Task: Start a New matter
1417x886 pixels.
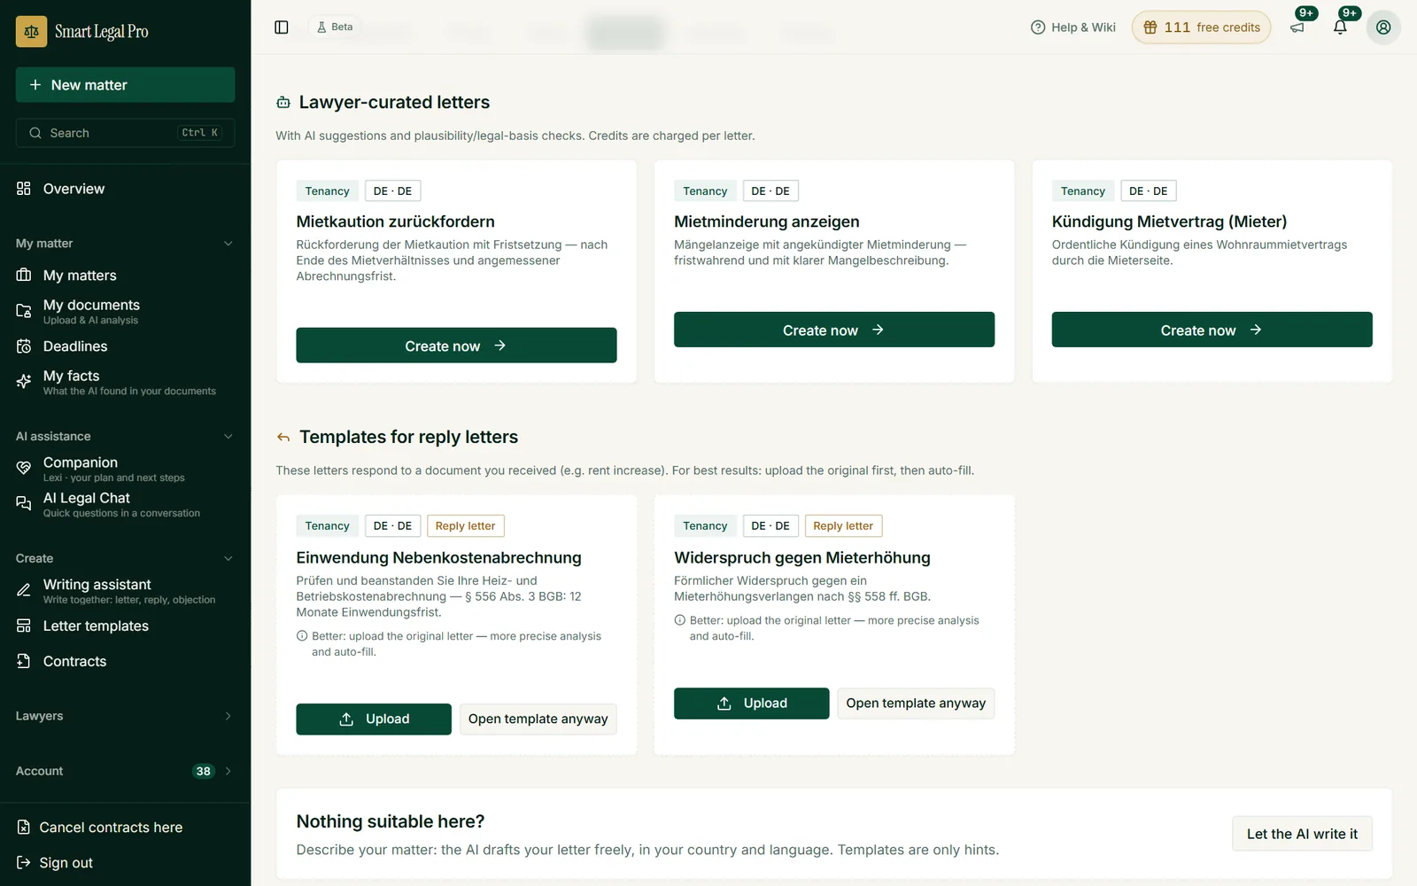Action: [x=125, y=85]
